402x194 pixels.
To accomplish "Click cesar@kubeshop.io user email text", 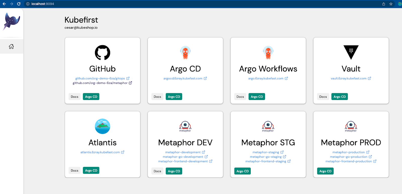I will pyautogui.click(x=81, y=28).
